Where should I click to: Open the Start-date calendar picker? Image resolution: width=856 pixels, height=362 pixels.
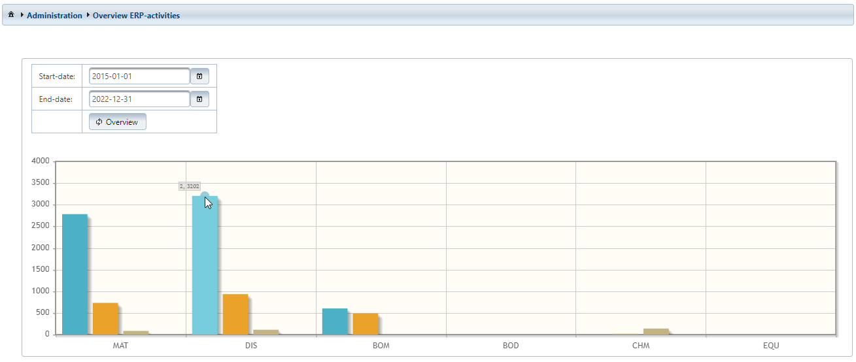click(199, 76)
